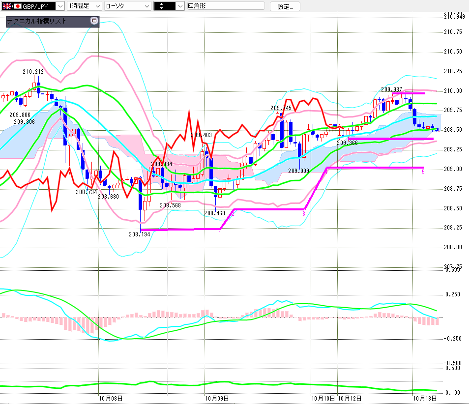Click the 209.745 price label
The width and height of the screenshot is (469, 404).
[x=281, y=108]
